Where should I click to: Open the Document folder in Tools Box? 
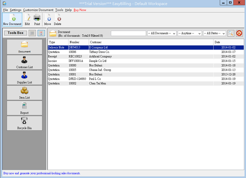[24, 47]
